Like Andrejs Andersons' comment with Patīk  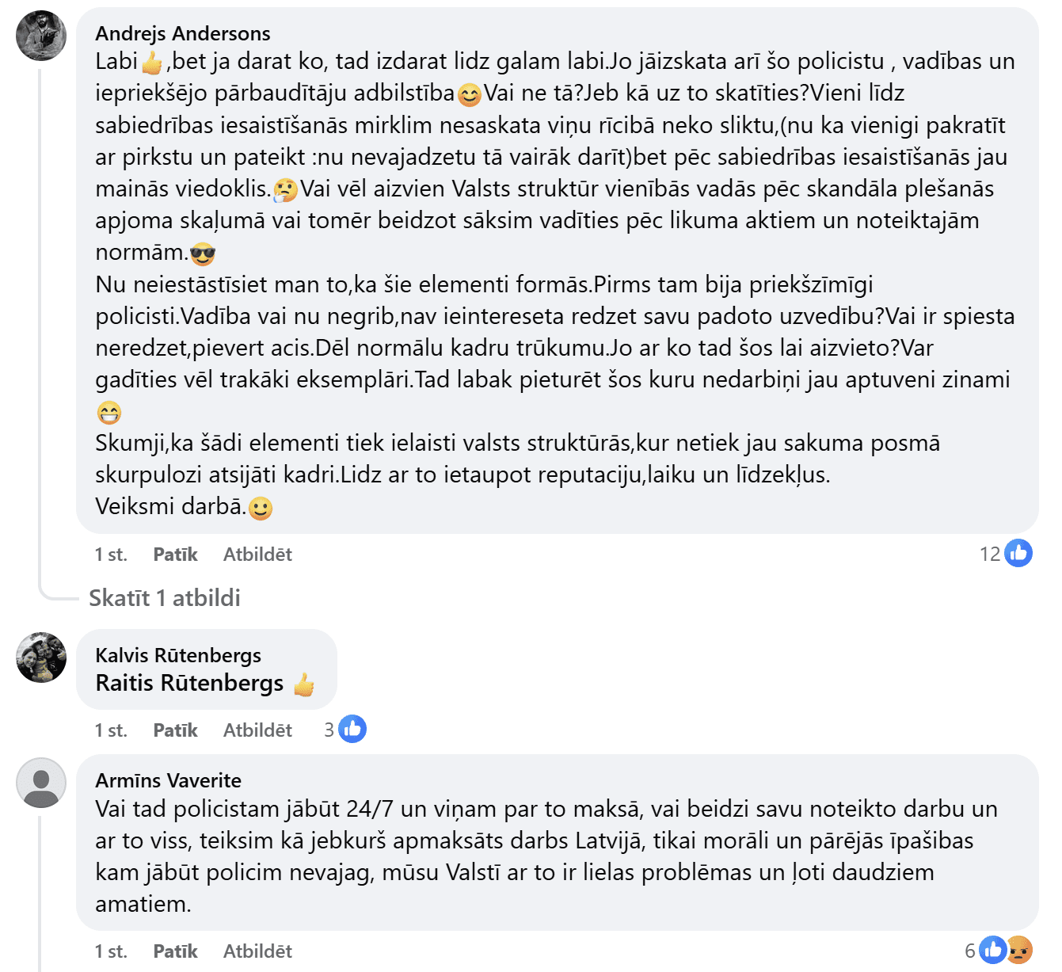175,555
